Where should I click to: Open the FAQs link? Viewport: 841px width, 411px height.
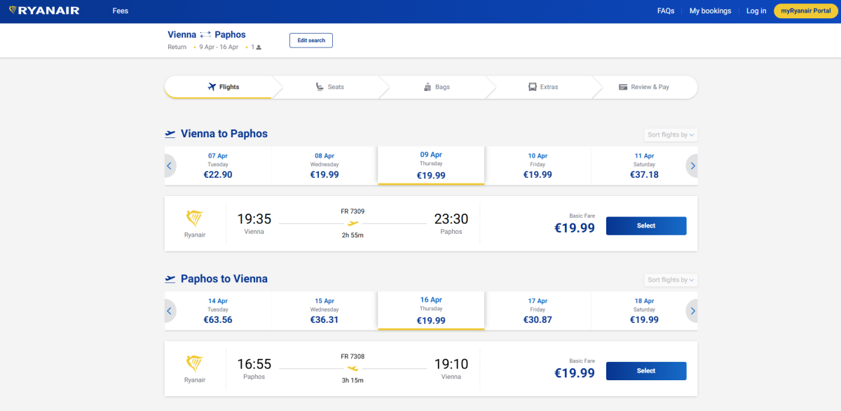coord(665,11)
